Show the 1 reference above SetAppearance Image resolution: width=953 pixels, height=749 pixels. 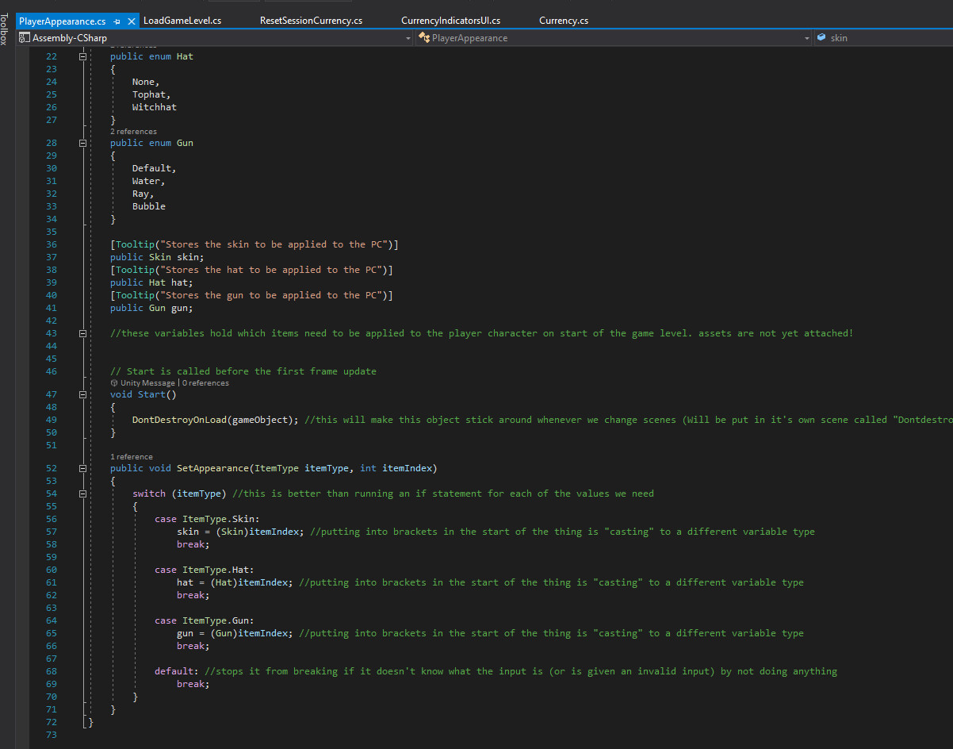pyautogui.click(x=132, y=457)
